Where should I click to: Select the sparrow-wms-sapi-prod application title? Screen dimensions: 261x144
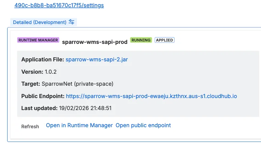coord(95,42)
